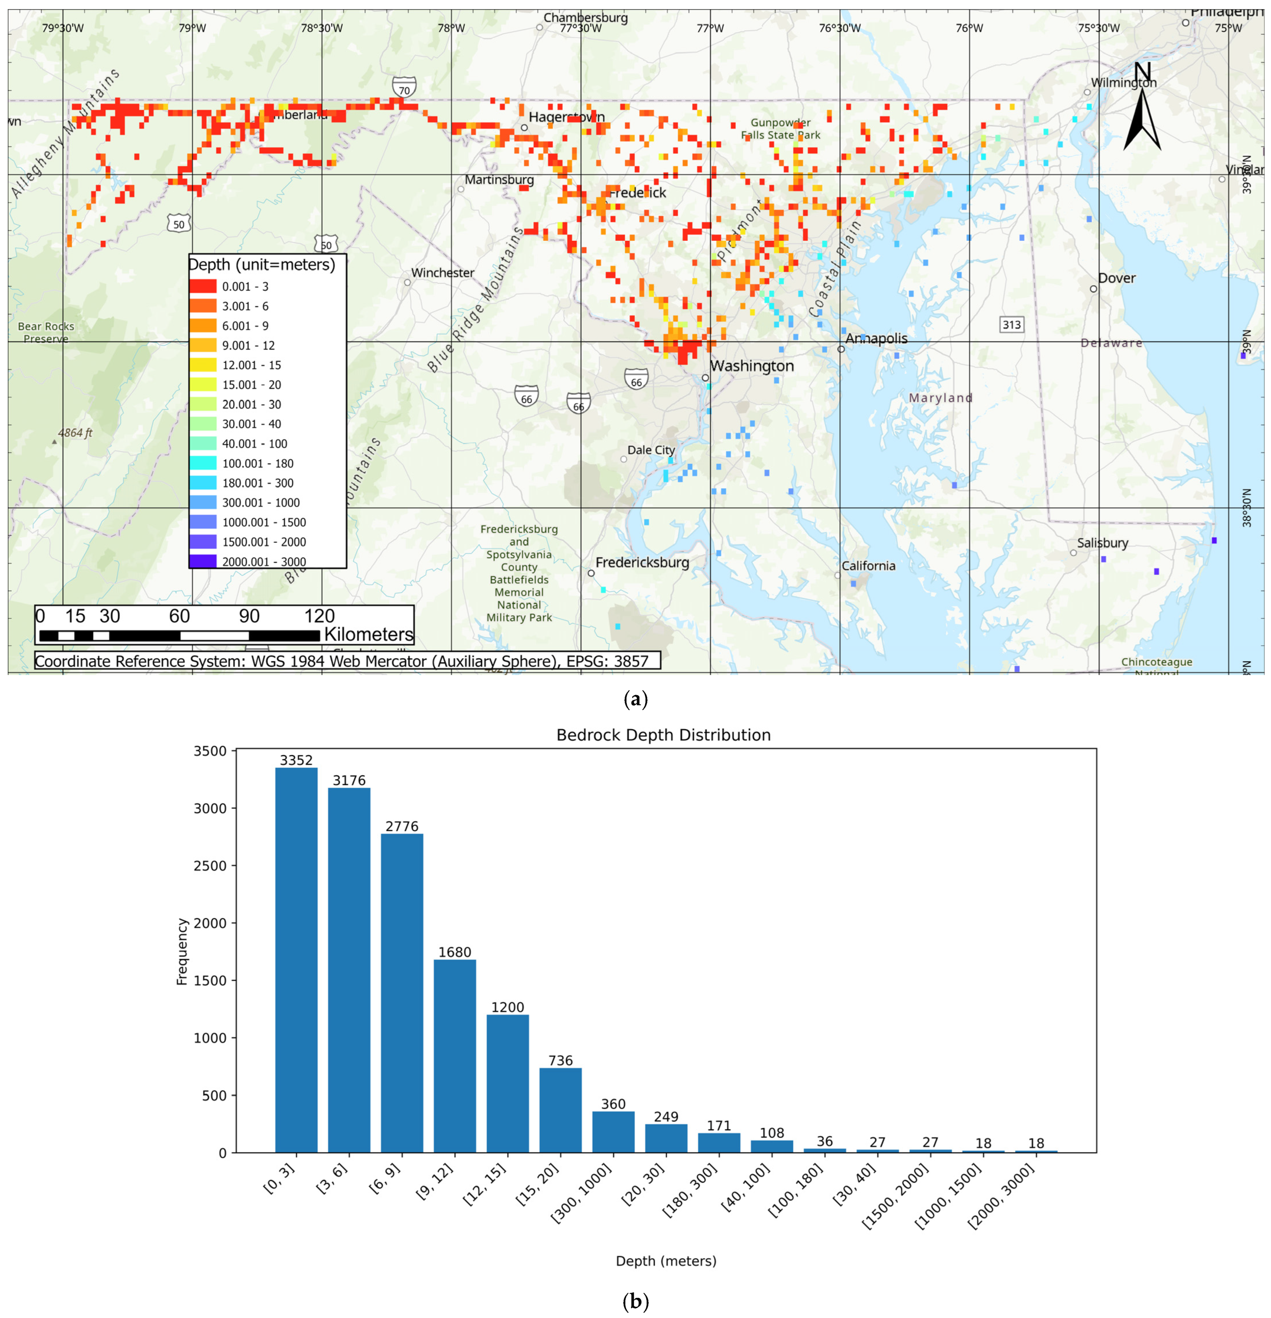The width and height of the screenshot is (1271, 1318).
Task: Click the yellow 12.001 - 15 legend swatch
Action: (x=202, y=365)
